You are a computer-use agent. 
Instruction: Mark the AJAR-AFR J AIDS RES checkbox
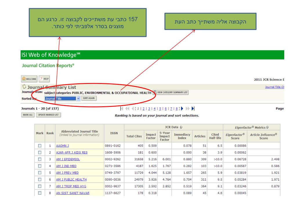[x=39, y=152]
